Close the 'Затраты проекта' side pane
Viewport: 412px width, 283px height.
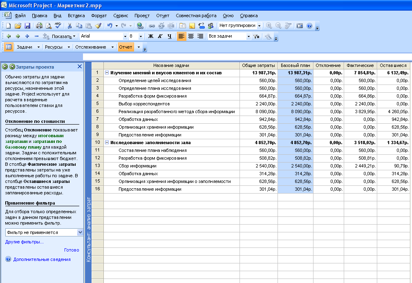pyautogui.click(x=80, y=67)
